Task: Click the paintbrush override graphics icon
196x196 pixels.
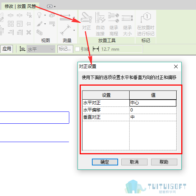Action: [x=39, y=24]
